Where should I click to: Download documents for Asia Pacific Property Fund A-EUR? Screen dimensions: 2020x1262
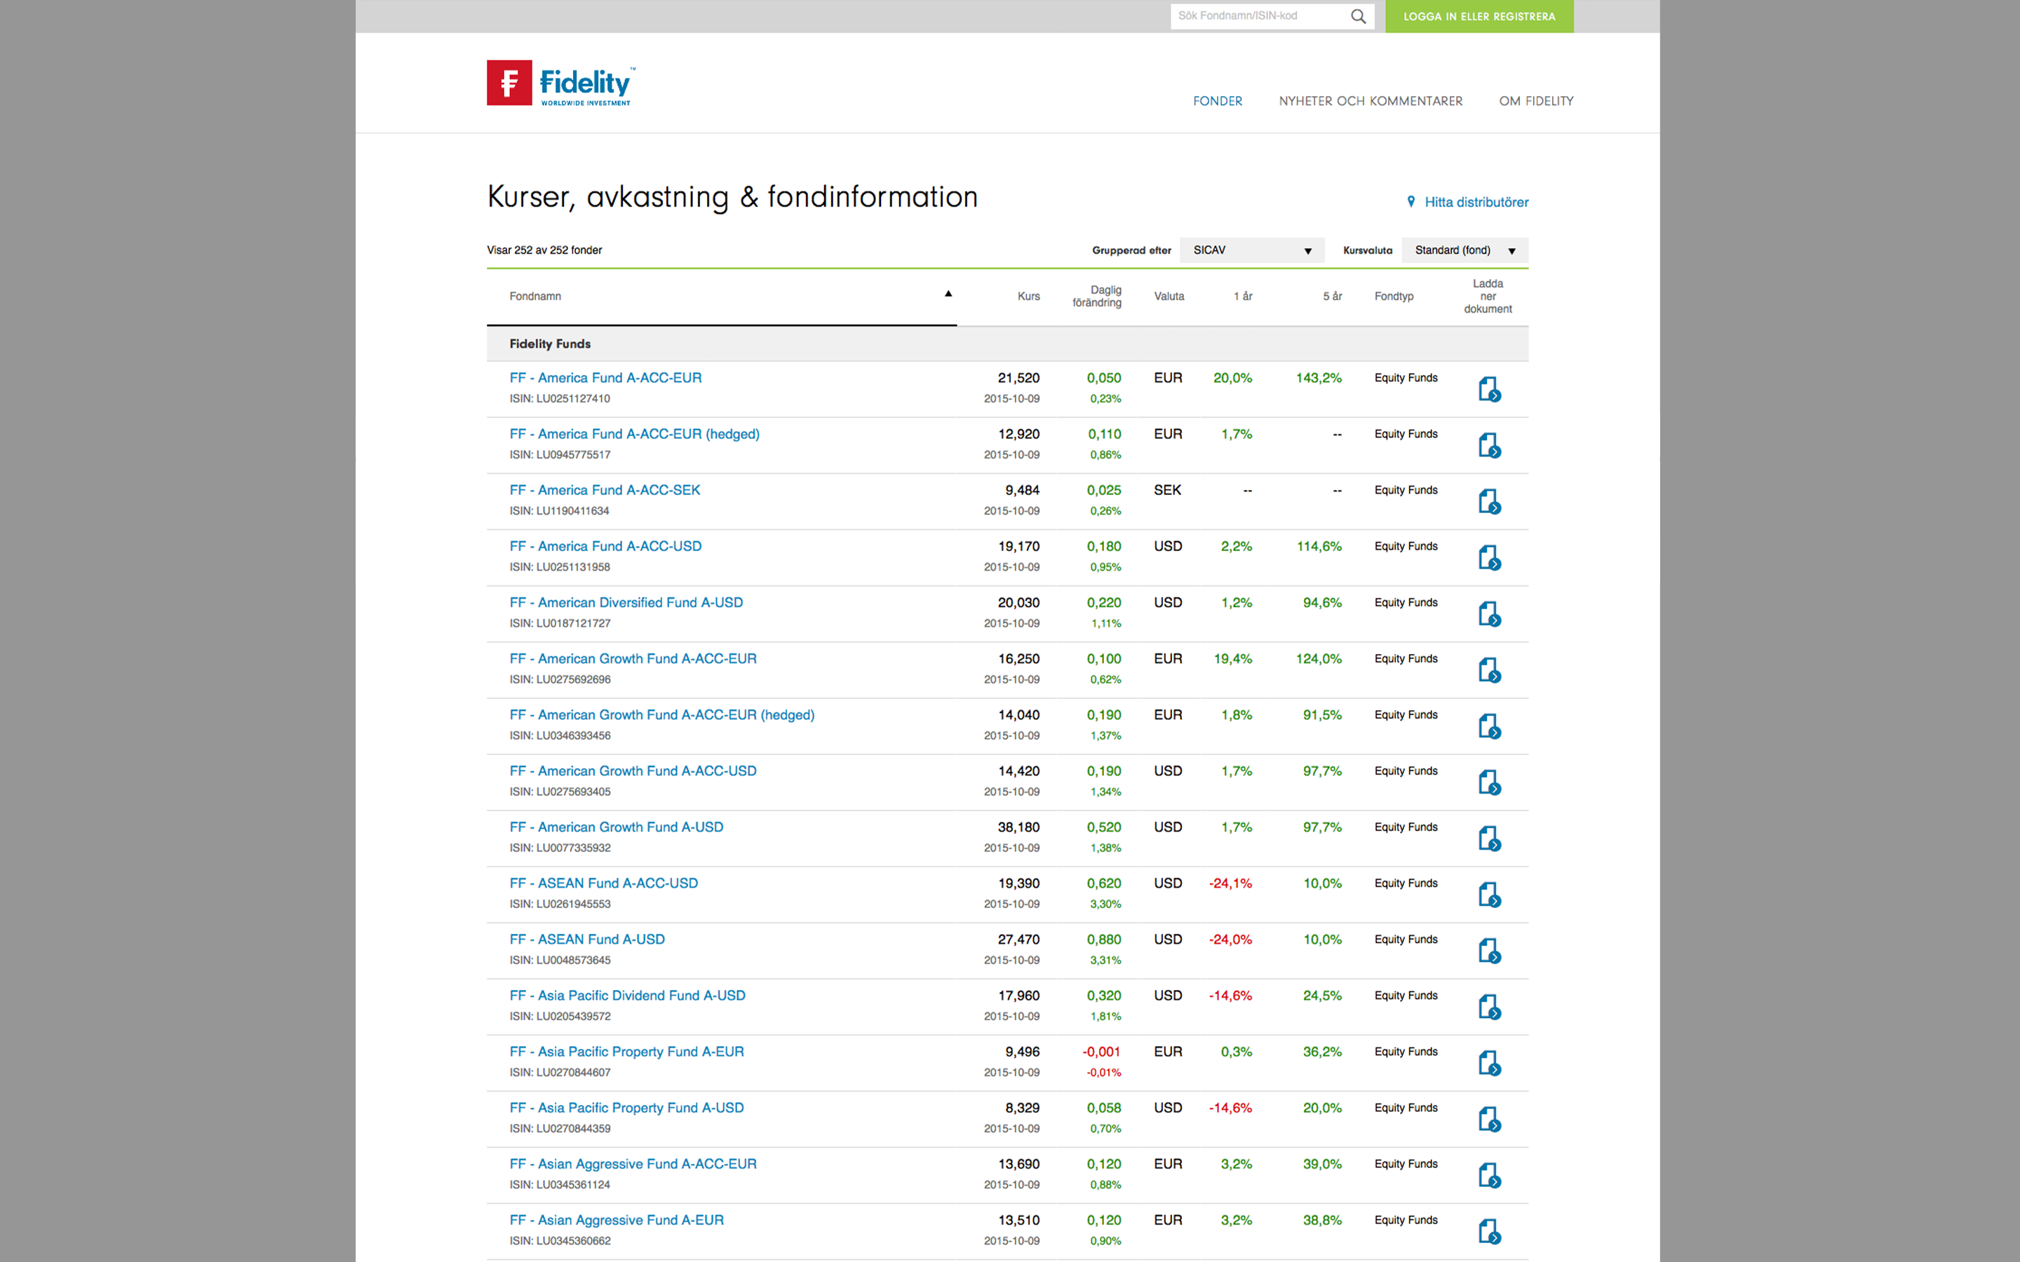[x=1489, y=1062]
